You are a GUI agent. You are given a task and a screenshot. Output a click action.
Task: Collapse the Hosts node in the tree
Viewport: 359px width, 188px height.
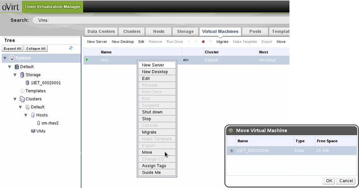[x=26, y=115]
